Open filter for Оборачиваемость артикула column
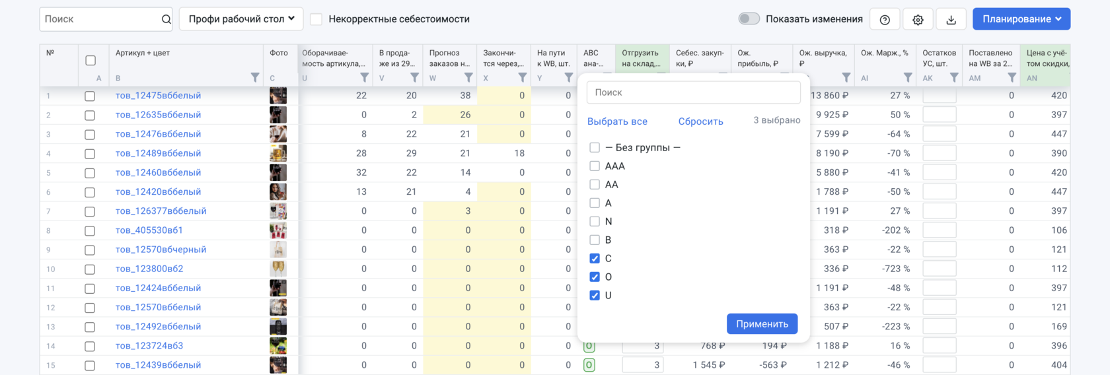 click(x=364, y=78)
